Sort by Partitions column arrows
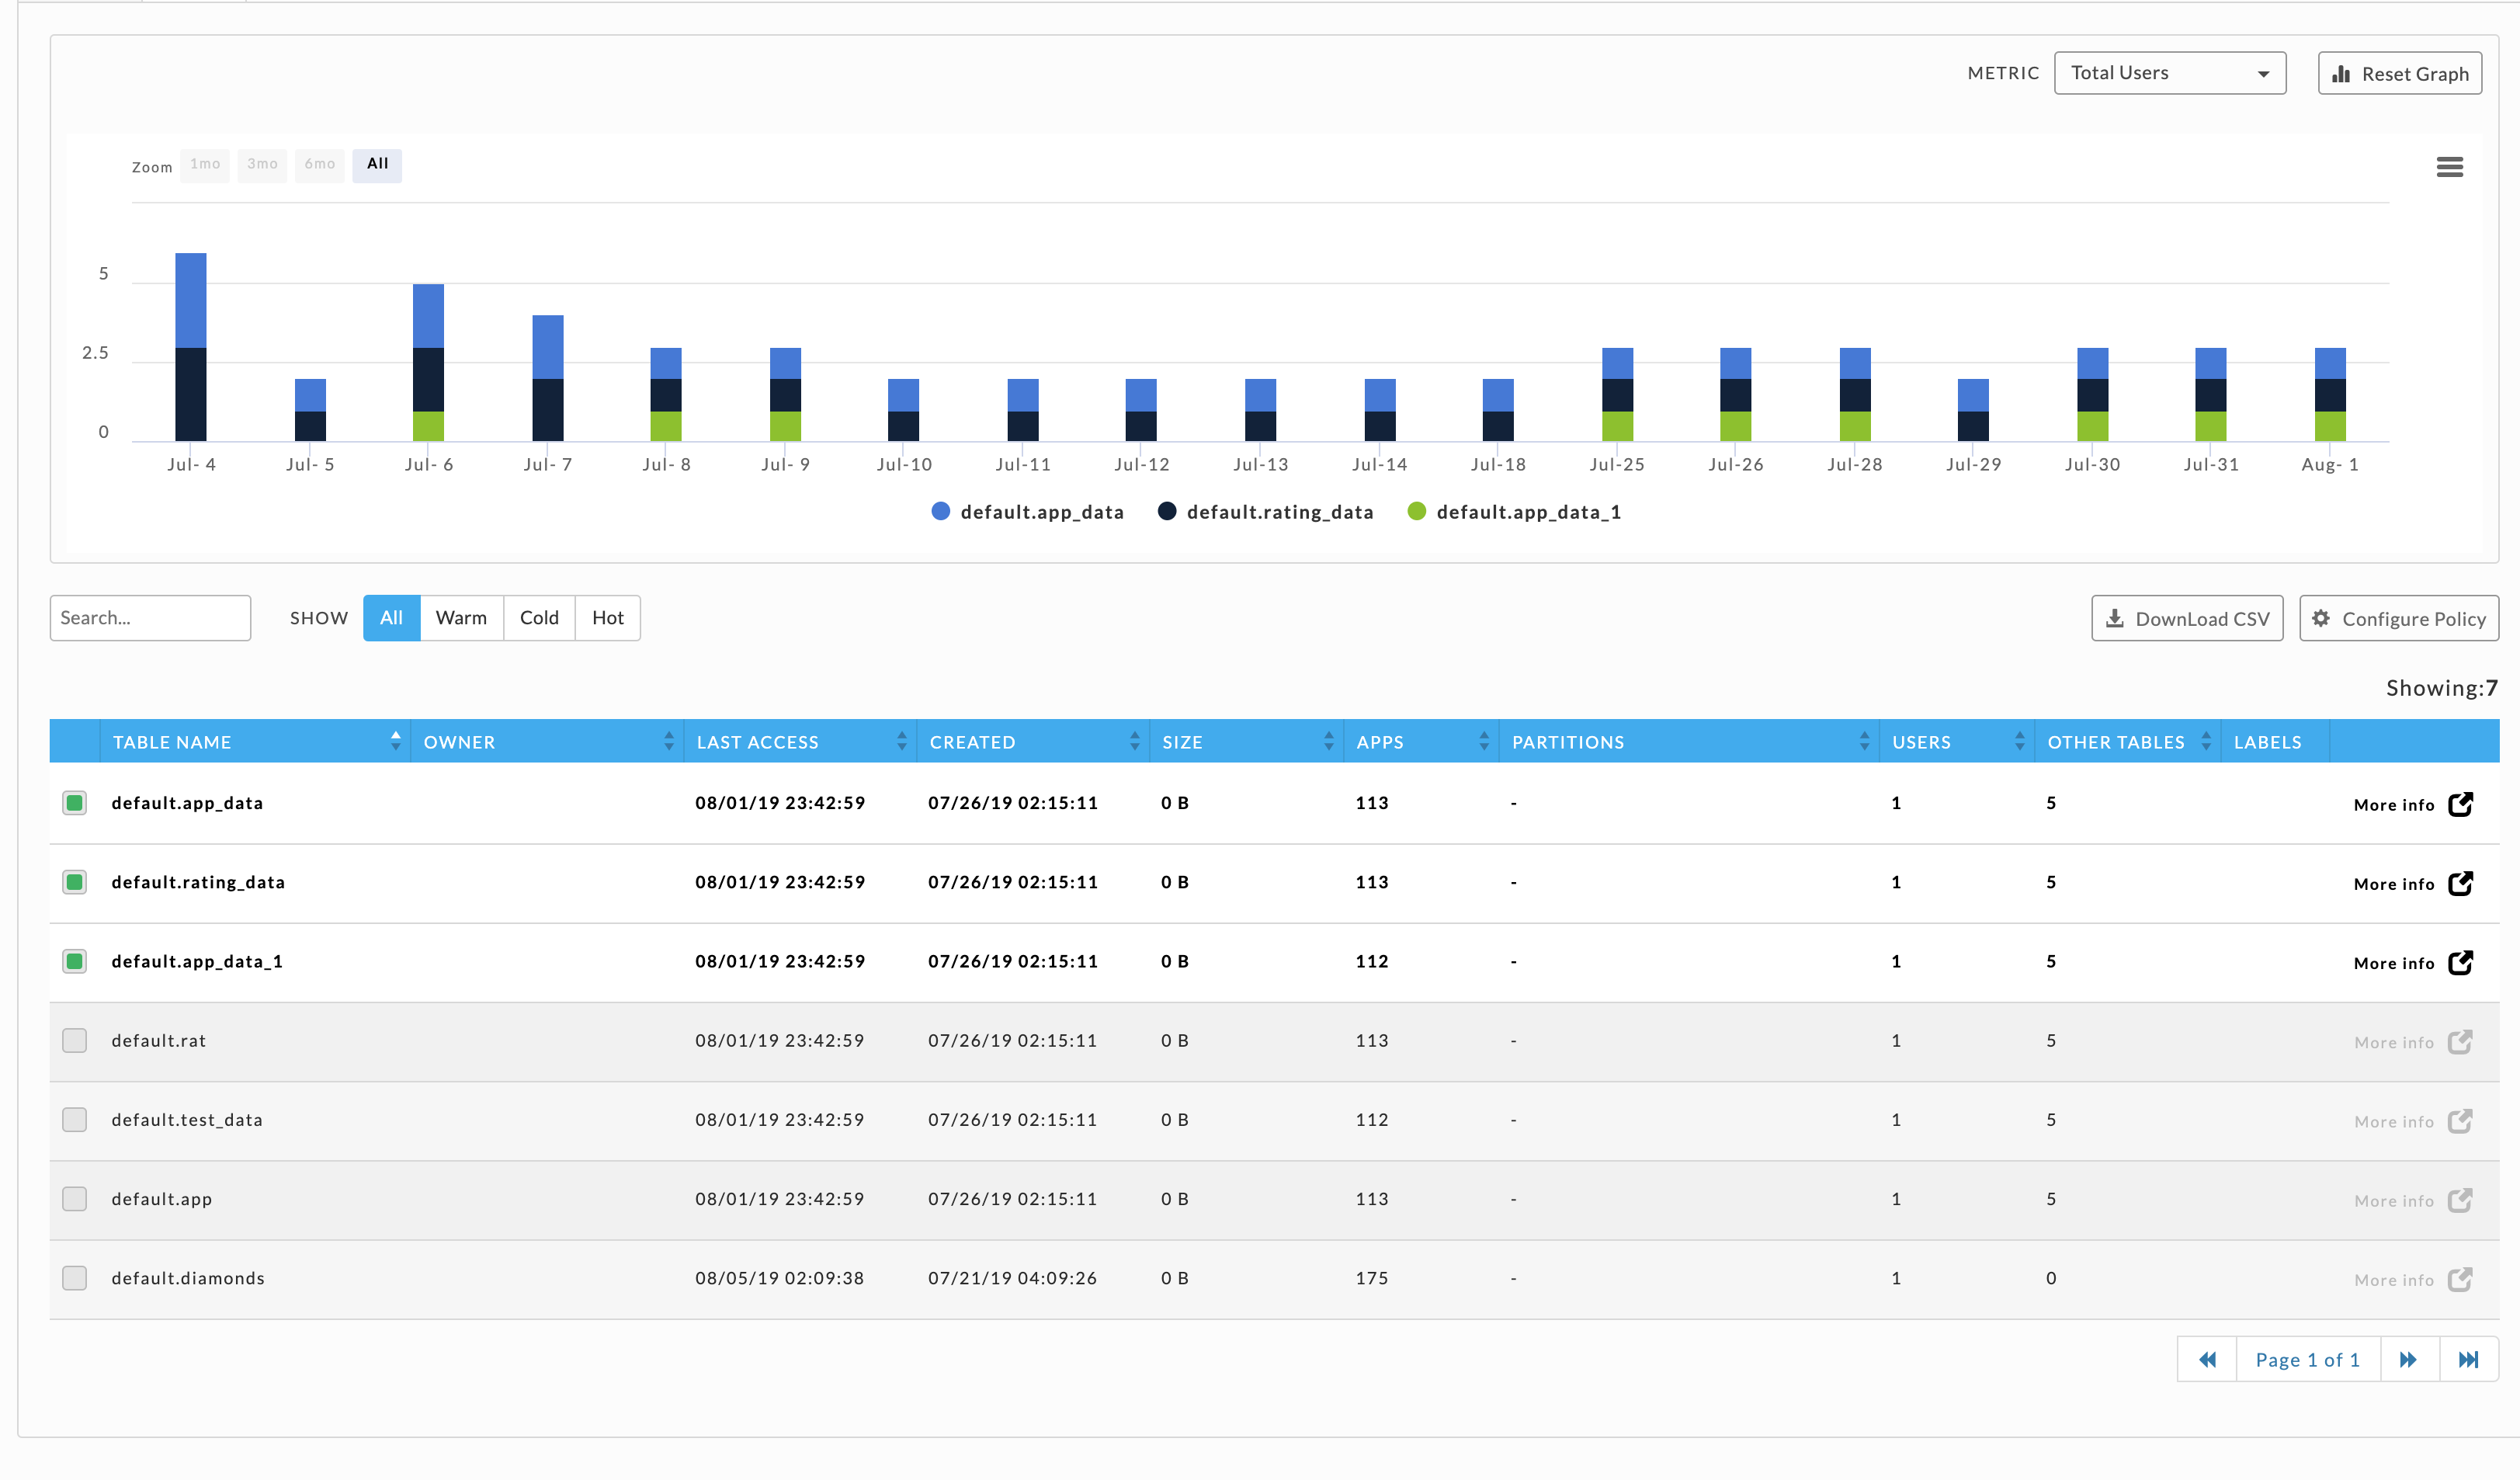The width and height of the screenshot is (2520, 1480). (1864, 741)
